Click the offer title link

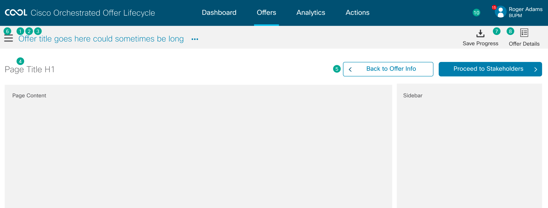(x=101, y=39)
